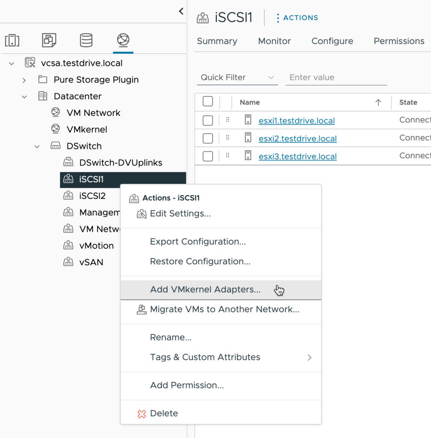Open the esxi2.testdrive.local host link
This screenshot has width=431, height=438.
click(298, 139)
